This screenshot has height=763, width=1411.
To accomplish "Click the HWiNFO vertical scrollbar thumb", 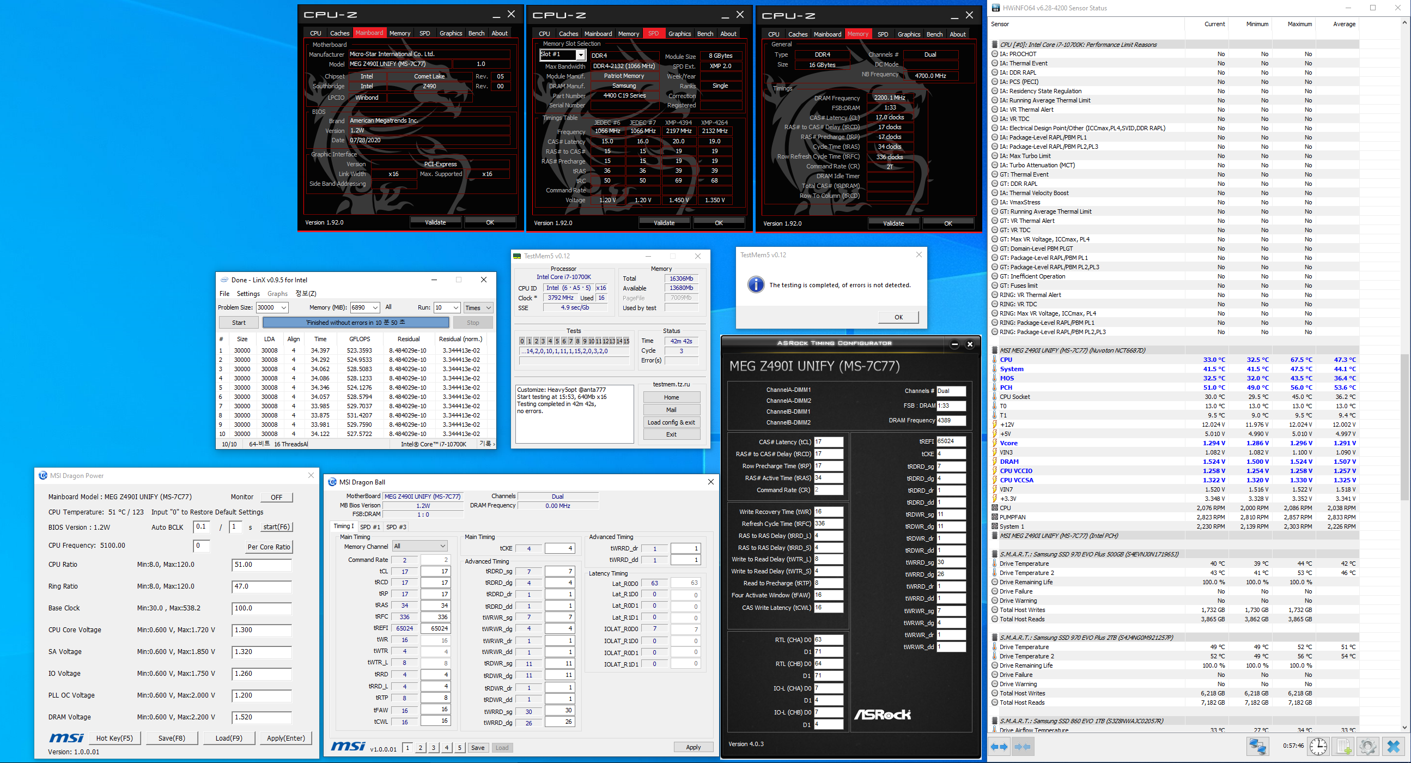I will (1404, 427).
